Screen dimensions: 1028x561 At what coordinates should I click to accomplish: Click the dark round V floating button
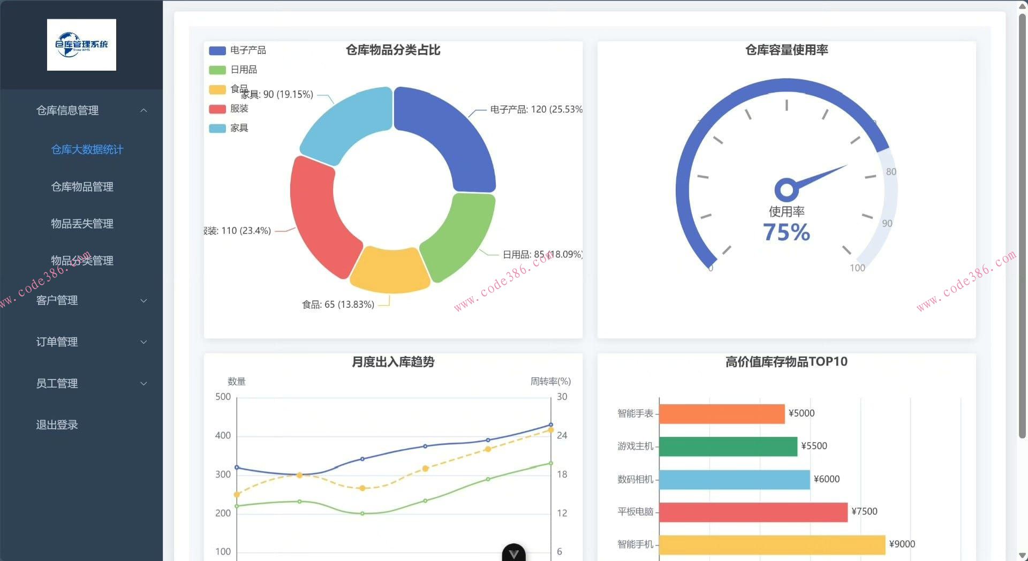514,554
